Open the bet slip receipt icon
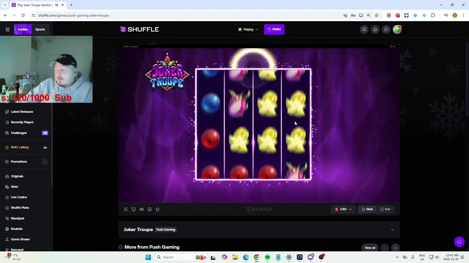469x263 pixels. coord(364,29)
